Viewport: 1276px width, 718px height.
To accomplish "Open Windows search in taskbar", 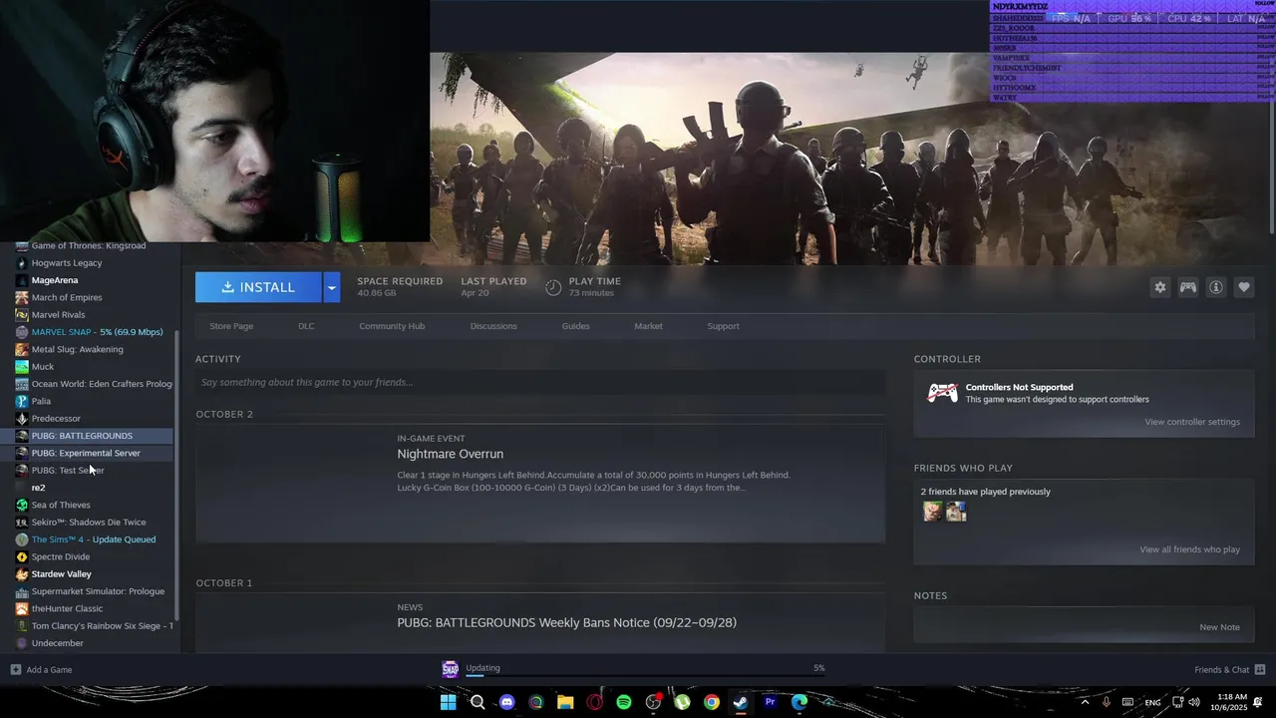I will point(478,702).
